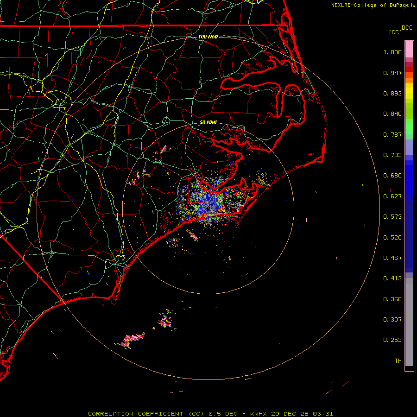Click the 50 NMI range ring label
This screenshot has height=417, width=417.
[x=208, y=122]
